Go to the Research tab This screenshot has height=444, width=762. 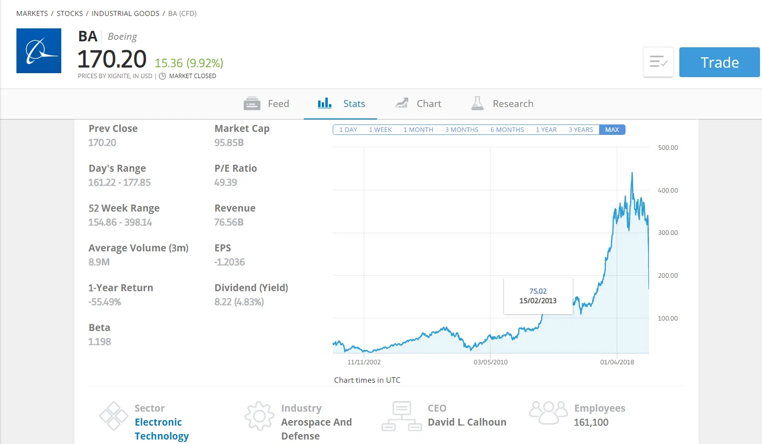[503, 104]
